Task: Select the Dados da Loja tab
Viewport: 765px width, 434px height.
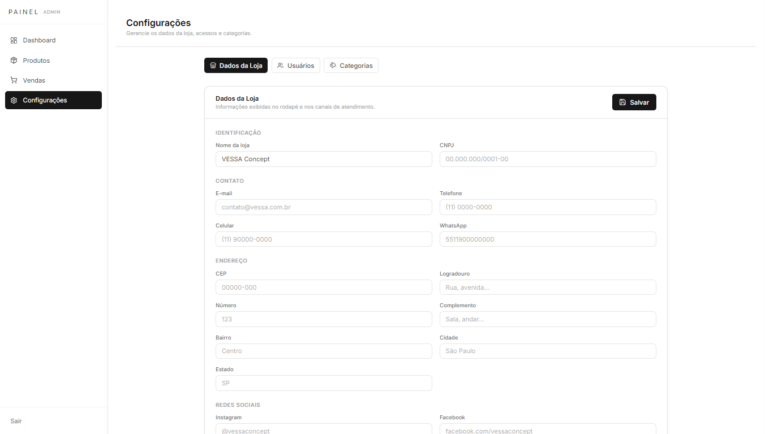Action: [x=236, y=66]
